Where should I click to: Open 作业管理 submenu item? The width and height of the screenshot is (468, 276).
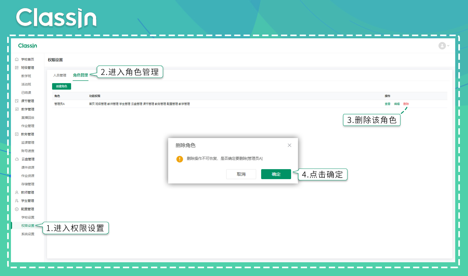[x=28, y=126]
